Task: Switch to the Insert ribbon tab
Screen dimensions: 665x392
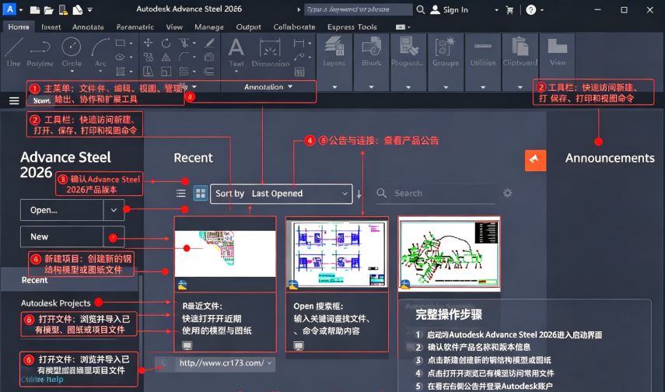Action: coord(51,26)
